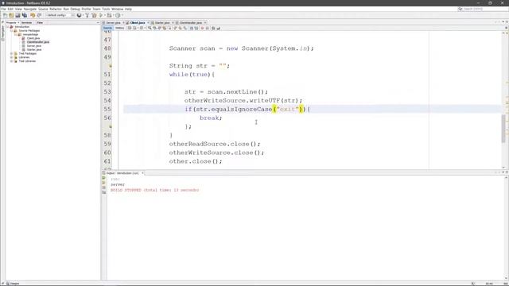Toggle the History view button
509x286 pixels.
[120, 28]
